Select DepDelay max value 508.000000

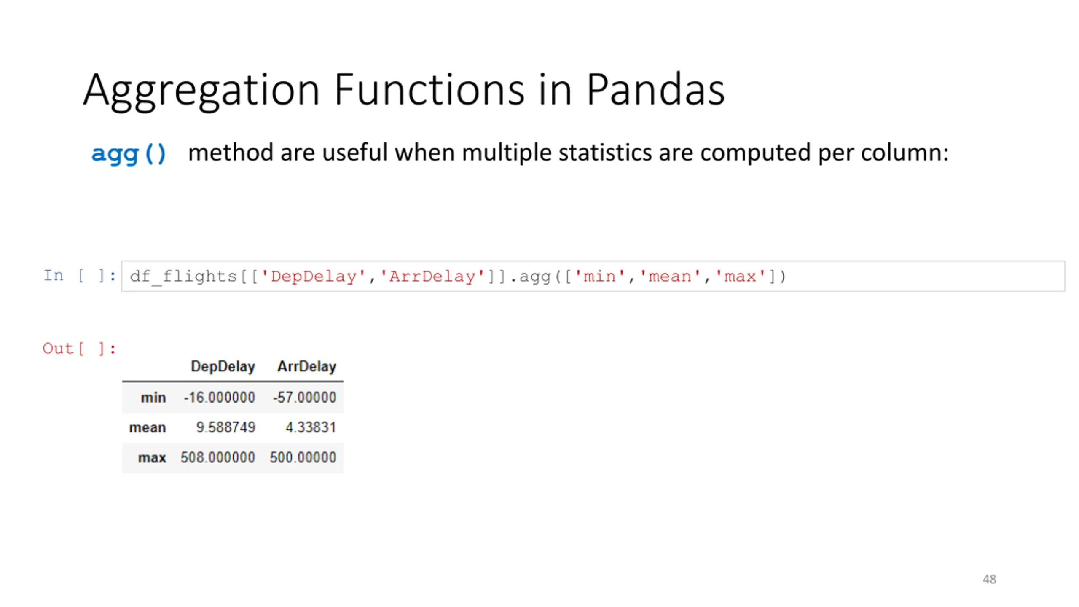[217, 457]
